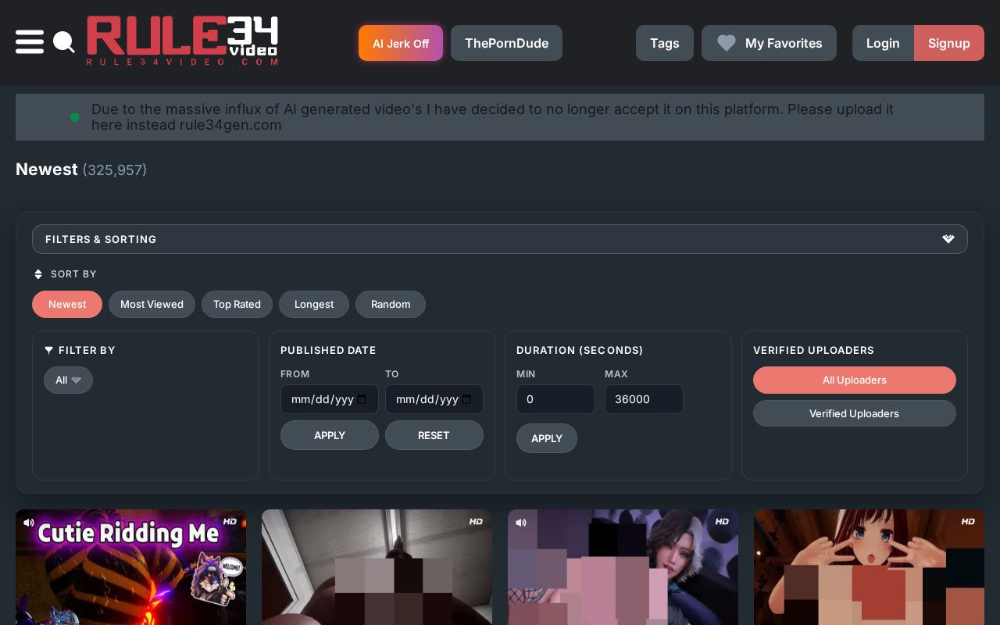Screen dimensions: 1000x625
Task: Click the Max duration field showing 36000
Action: (644, 399)
